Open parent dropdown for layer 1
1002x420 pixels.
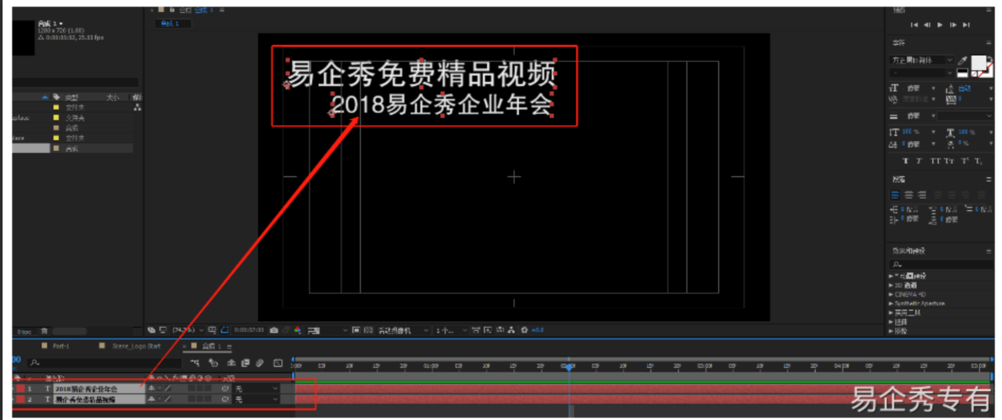point(256,389)
